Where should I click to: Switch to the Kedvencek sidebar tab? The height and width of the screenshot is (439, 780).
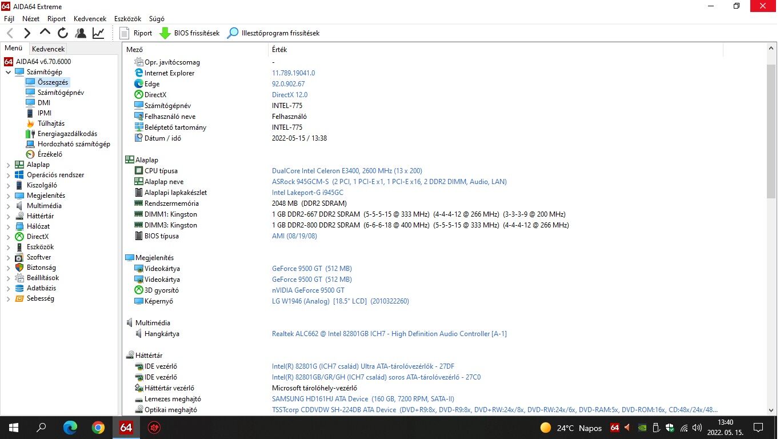pyautogui.click(x=49, y=49)
